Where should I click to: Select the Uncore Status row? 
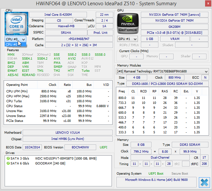point(58,116)
